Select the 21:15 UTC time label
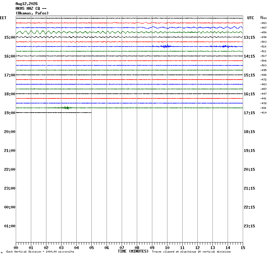 (x=249, y=188)
